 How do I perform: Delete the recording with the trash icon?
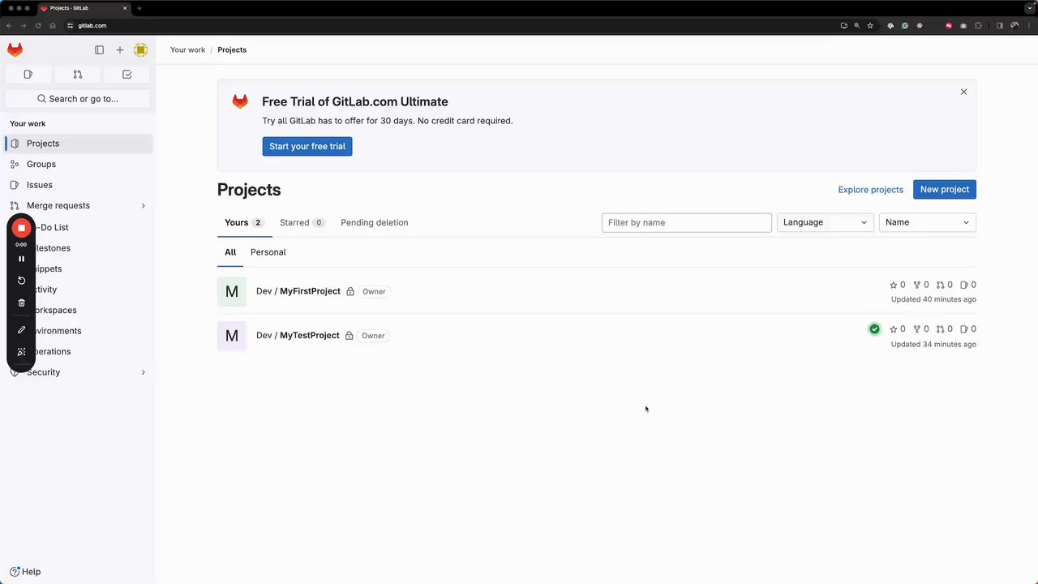22,303
